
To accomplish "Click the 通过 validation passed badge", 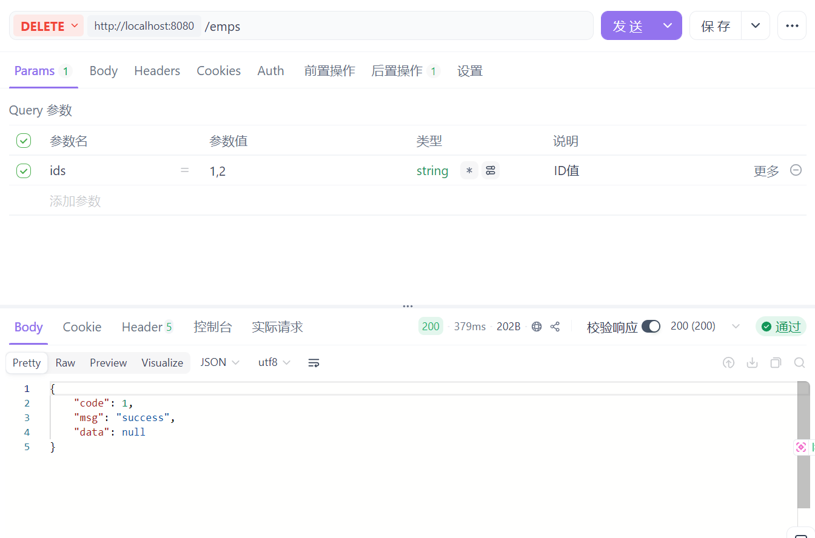I will point(781,327).
